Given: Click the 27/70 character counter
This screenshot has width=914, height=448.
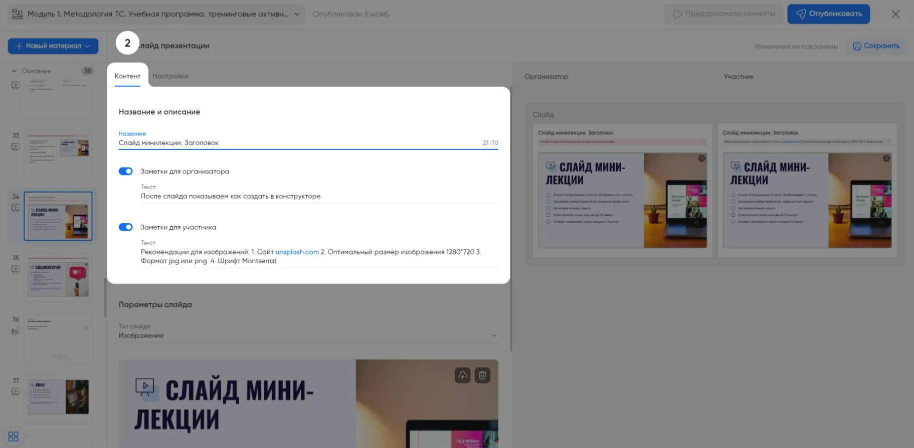Looking at the screenshot, I should click(490, 143).
